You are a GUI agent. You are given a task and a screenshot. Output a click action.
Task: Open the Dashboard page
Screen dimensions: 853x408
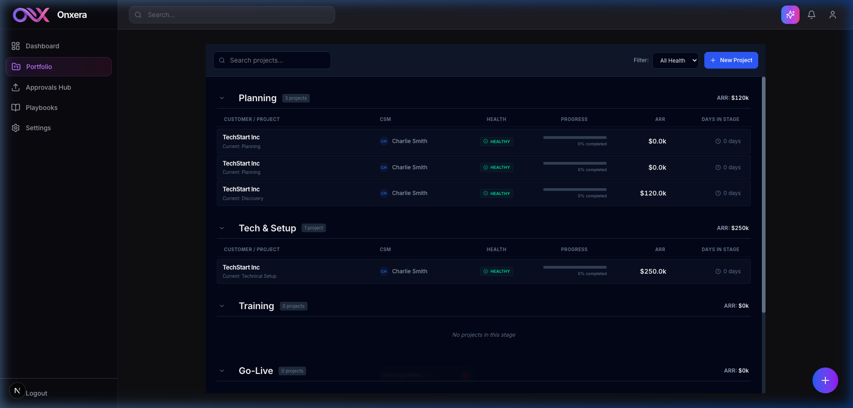pyautogui.click(x=58, y=46)
